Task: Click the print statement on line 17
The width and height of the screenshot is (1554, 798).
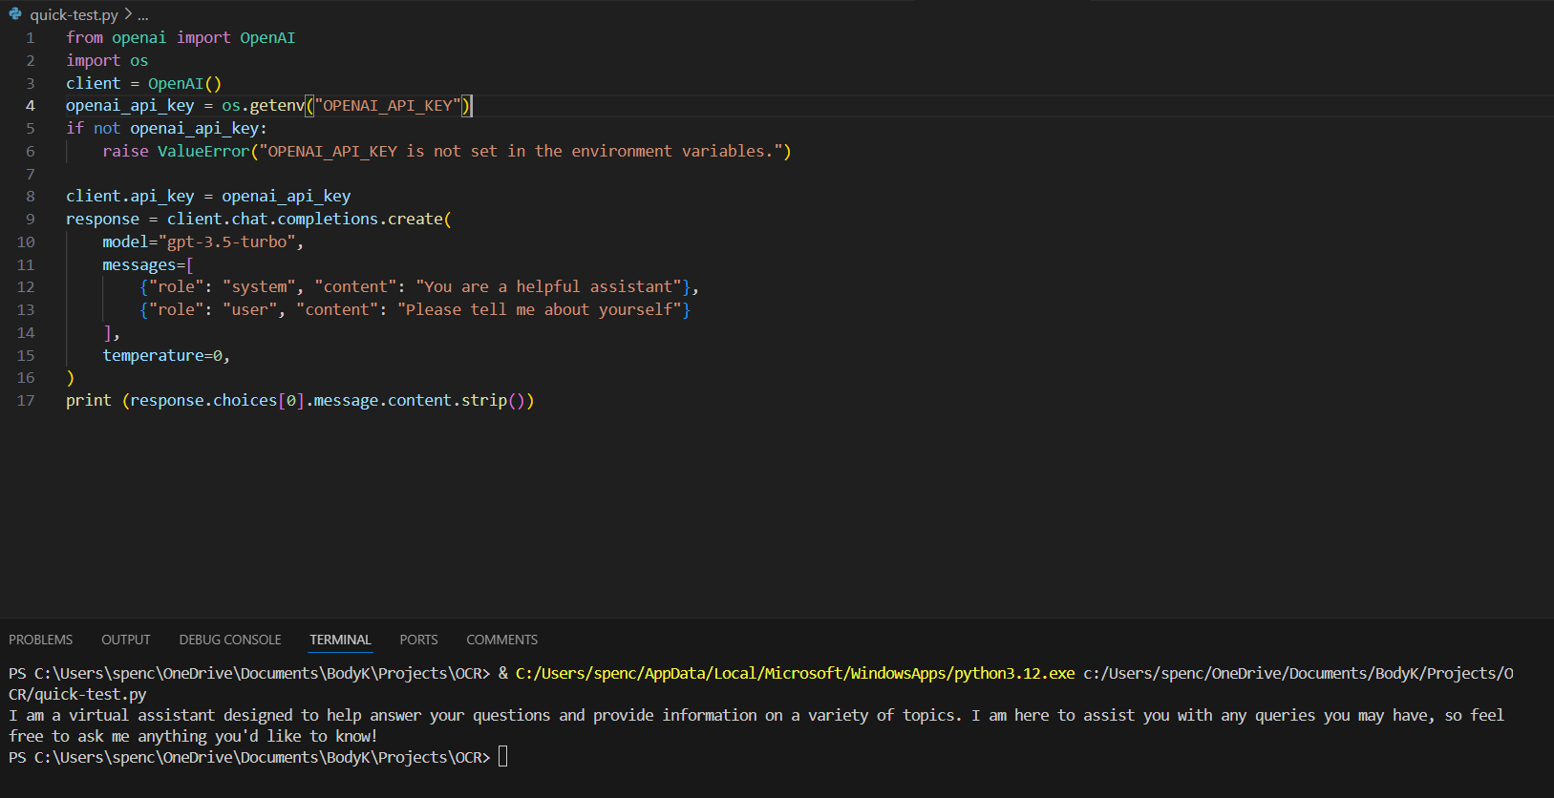Action: tap(300, 401)
